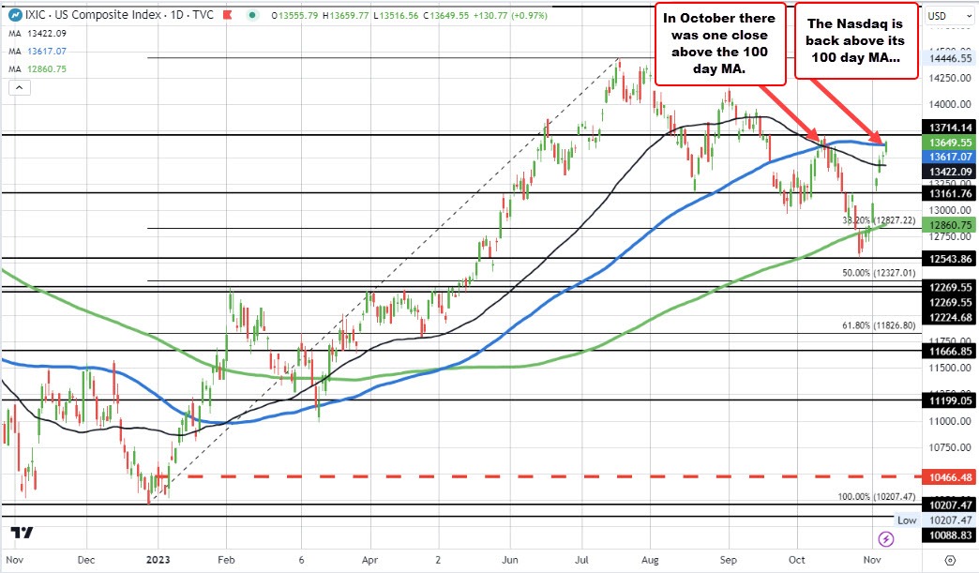Click the TradingView watermark logo bottom left
Image resolution: width=979 pixels, height=573 pixels.
[21, 533]
